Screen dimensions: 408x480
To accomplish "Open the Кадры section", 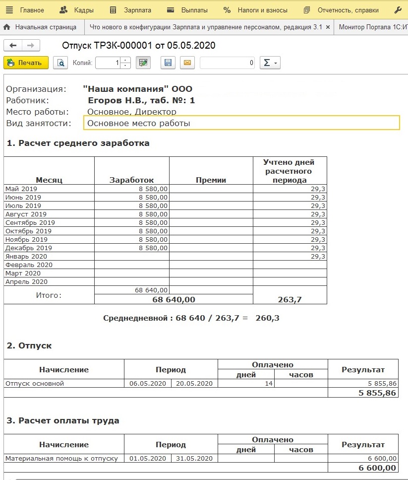I will [x=84, y=10].
